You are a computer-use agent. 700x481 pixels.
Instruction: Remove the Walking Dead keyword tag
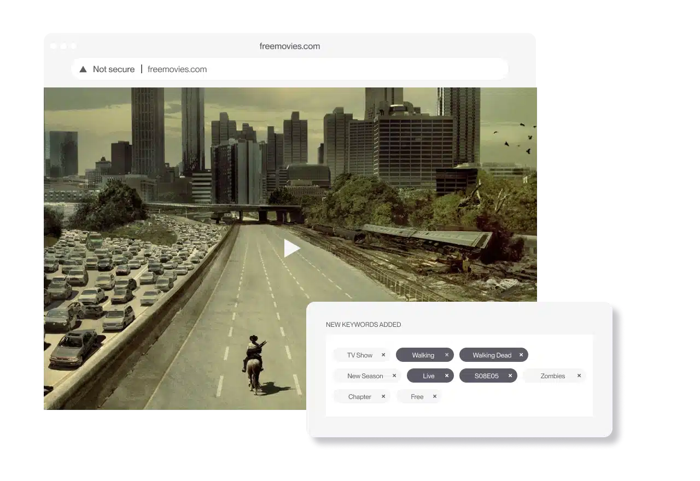pyautogui.click(x=521, y=355)
